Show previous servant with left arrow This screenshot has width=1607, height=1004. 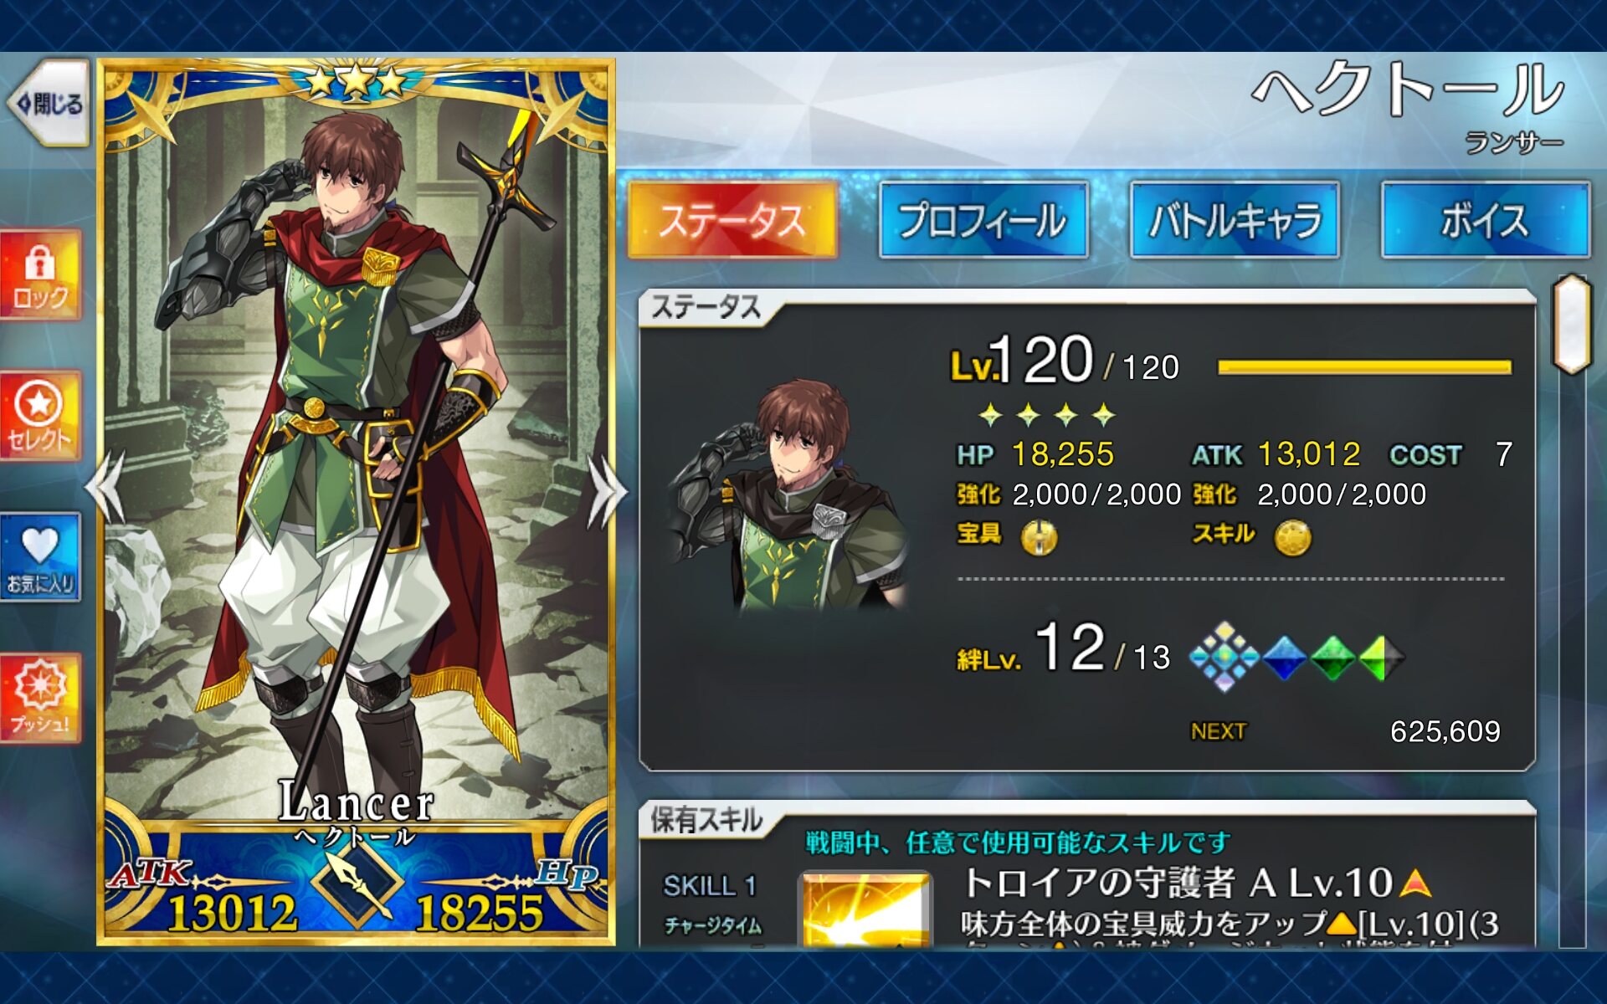(107, 488)
